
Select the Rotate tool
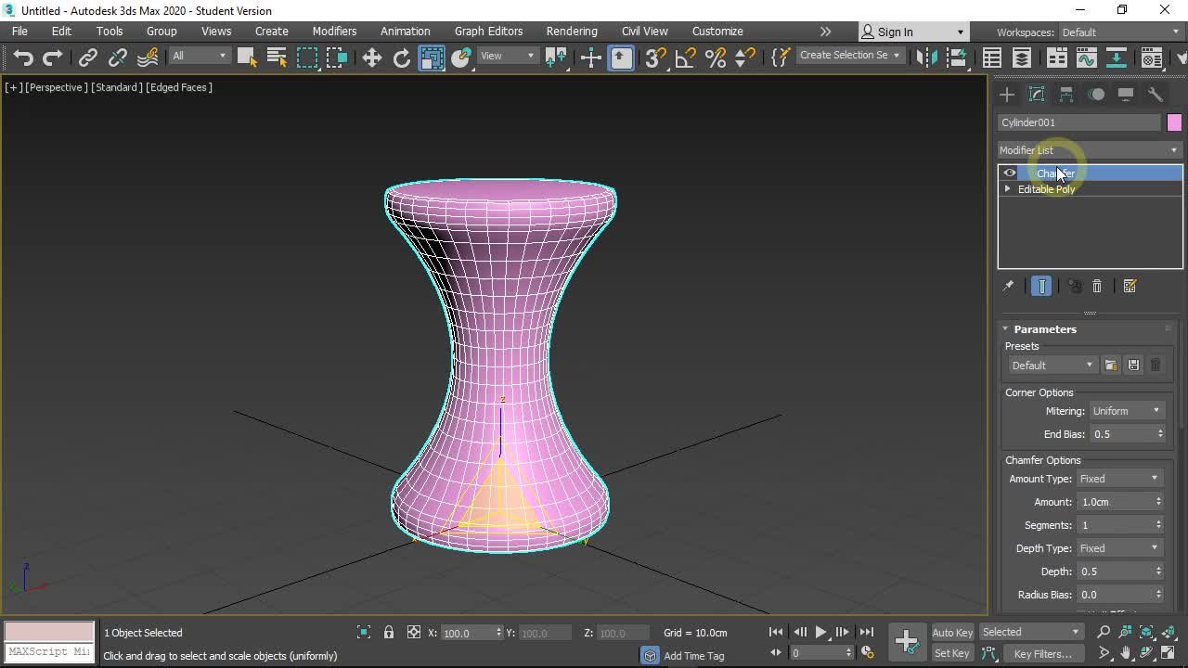point(401,58)
